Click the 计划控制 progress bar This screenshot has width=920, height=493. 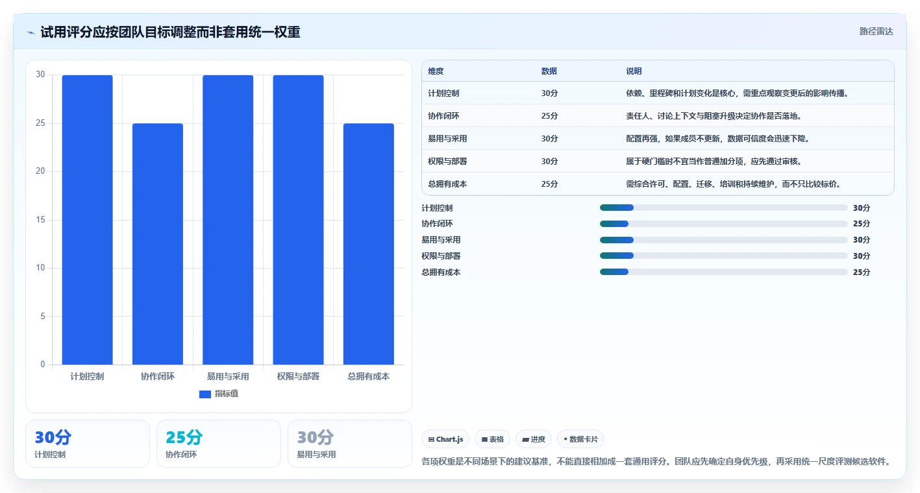point(724,208)
